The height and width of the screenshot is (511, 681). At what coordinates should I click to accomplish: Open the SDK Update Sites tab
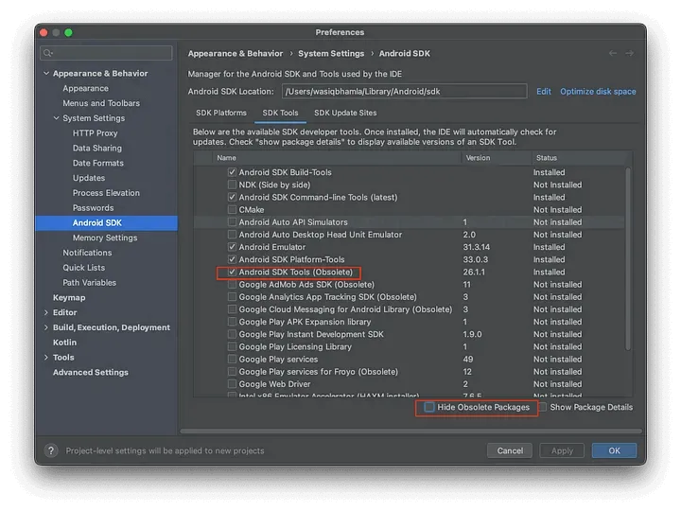pos(345,113)
